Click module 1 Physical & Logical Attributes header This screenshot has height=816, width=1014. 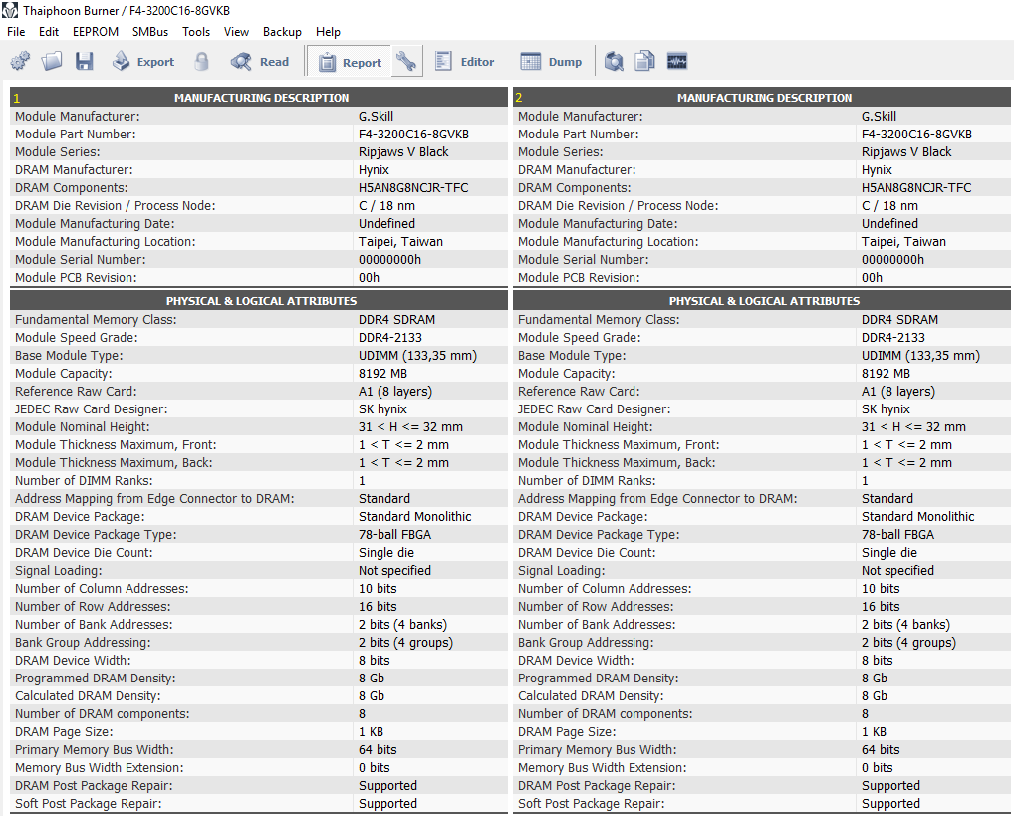pyautogui.click(x=259, y=301)
